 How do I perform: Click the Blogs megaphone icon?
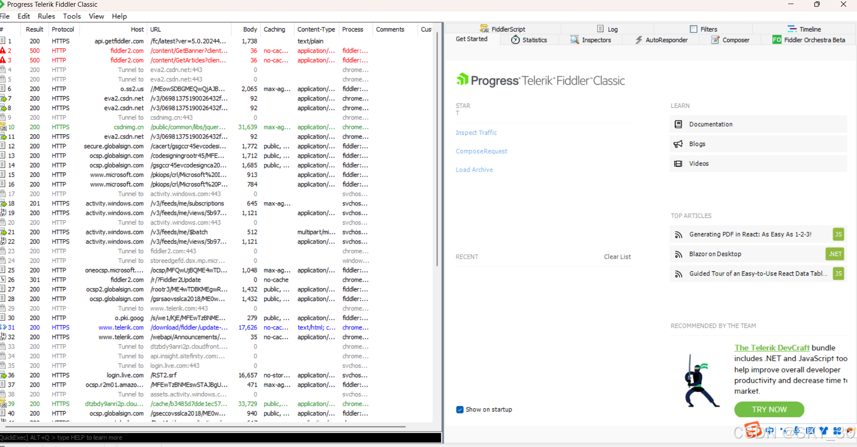click(x=678, y=144)
